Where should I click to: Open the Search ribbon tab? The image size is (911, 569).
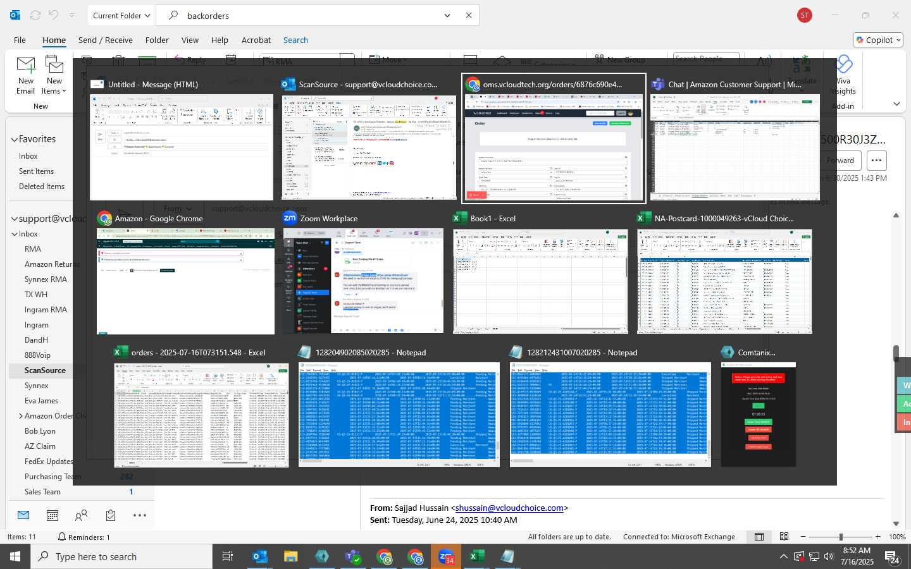(295, 40)
